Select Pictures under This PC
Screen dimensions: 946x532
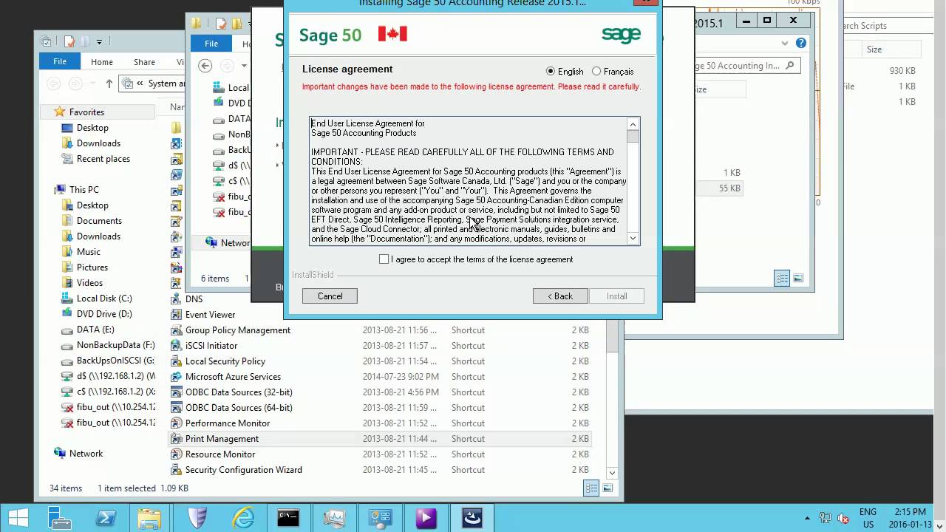(92, 267)
